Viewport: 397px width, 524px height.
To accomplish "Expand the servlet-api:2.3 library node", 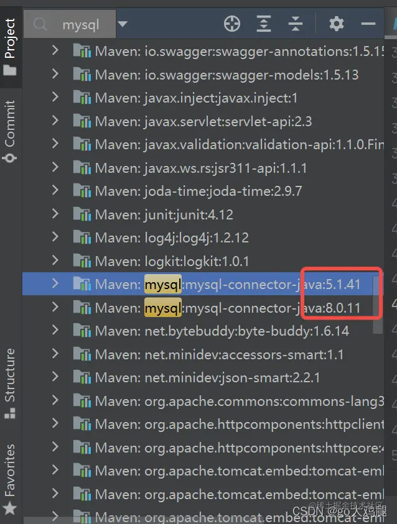I will tap(55, 121).
